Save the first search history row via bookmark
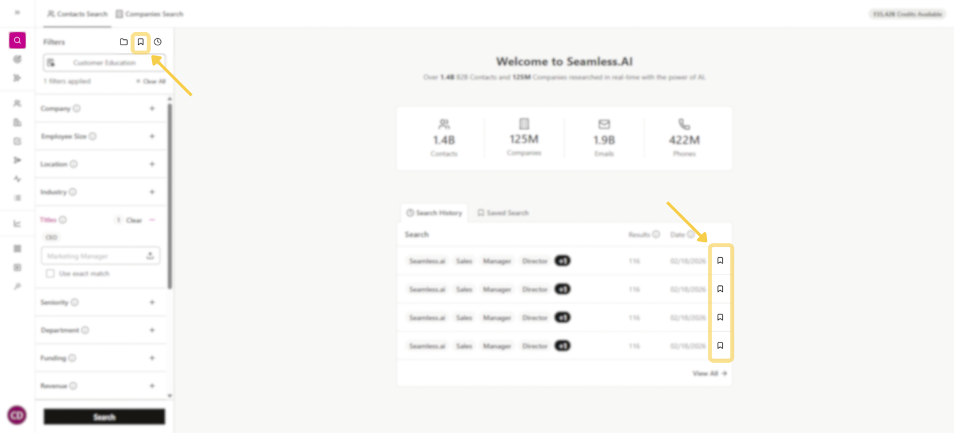 tap(720, 260)
